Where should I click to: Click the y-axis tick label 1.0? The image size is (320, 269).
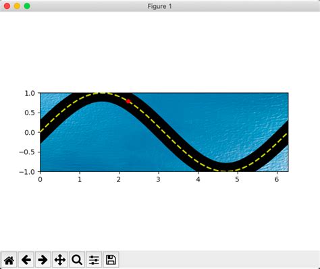pos(30,93)
